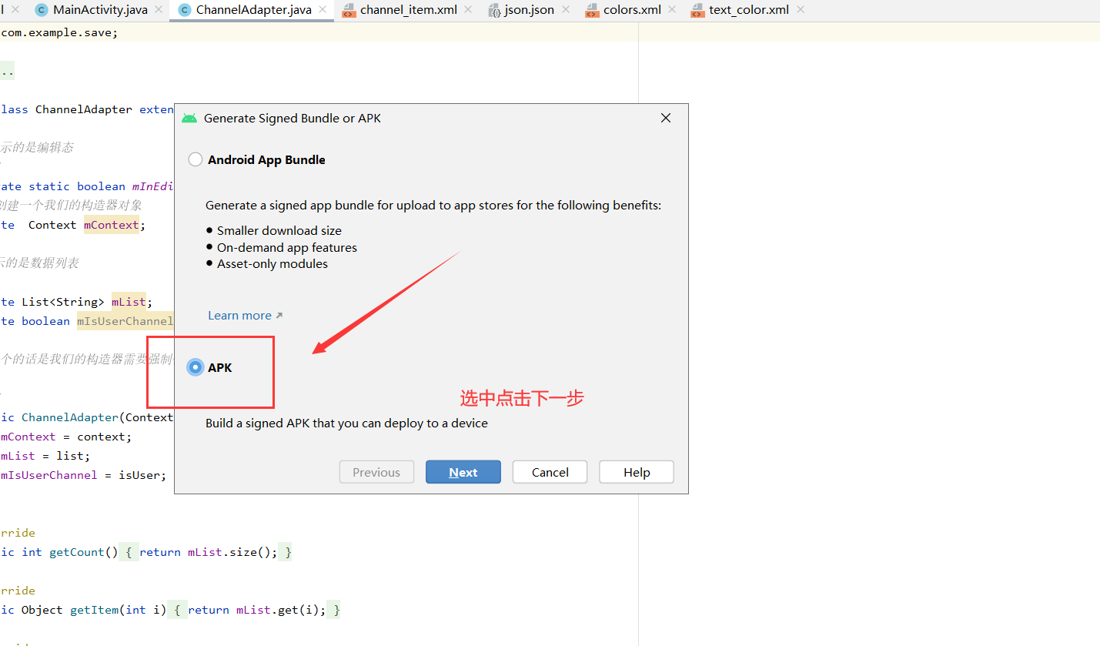Select the APK radio button
The image size is (1100, 646).
(x=195, y=367)
